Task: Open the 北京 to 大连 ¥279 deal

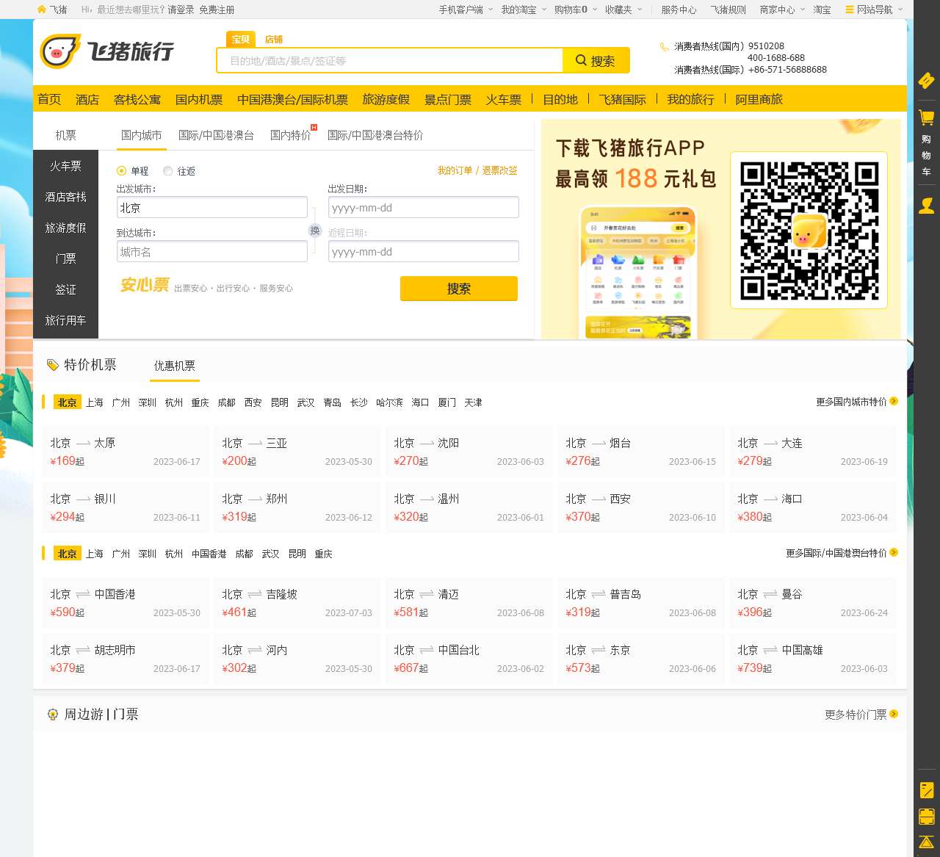Action: pos(813,452)
